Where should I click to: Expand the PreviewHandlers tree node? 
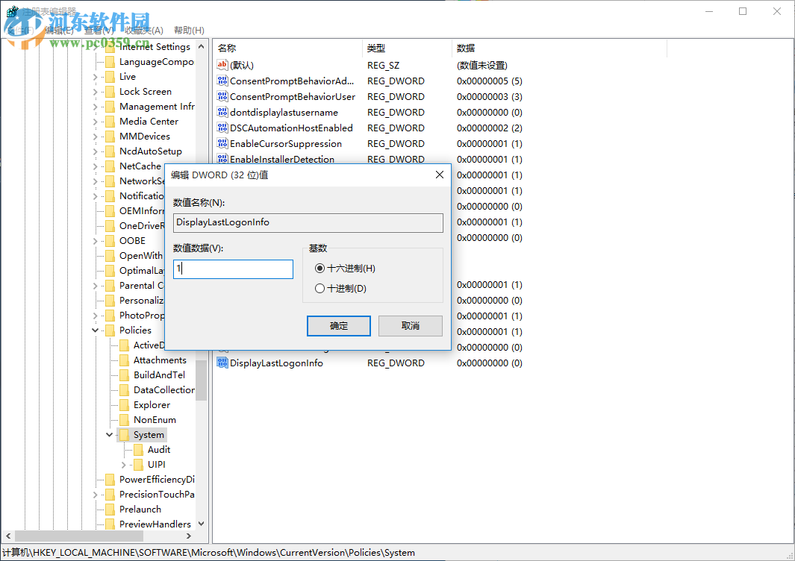[95, 524]
